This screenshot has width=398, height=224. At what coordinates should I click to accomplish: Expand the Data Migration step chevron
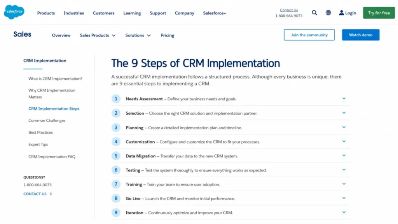(344, 156)
